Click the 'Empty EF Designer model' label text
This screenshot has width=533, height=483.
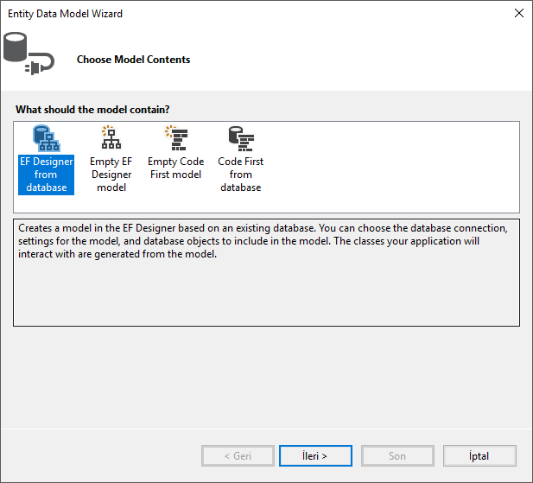[x=111, y=175]
